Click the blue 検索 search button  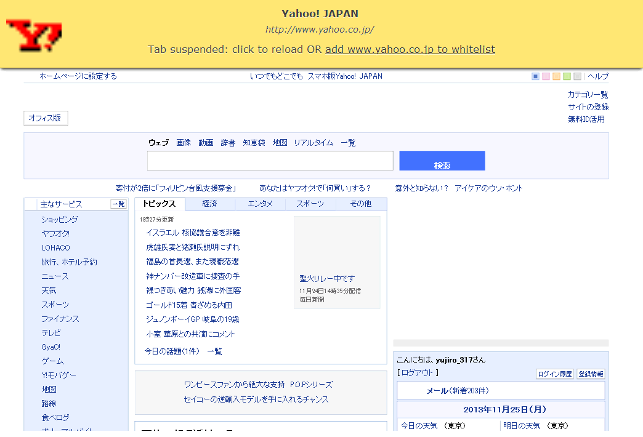pyautogui.click(x=442, y=161)
